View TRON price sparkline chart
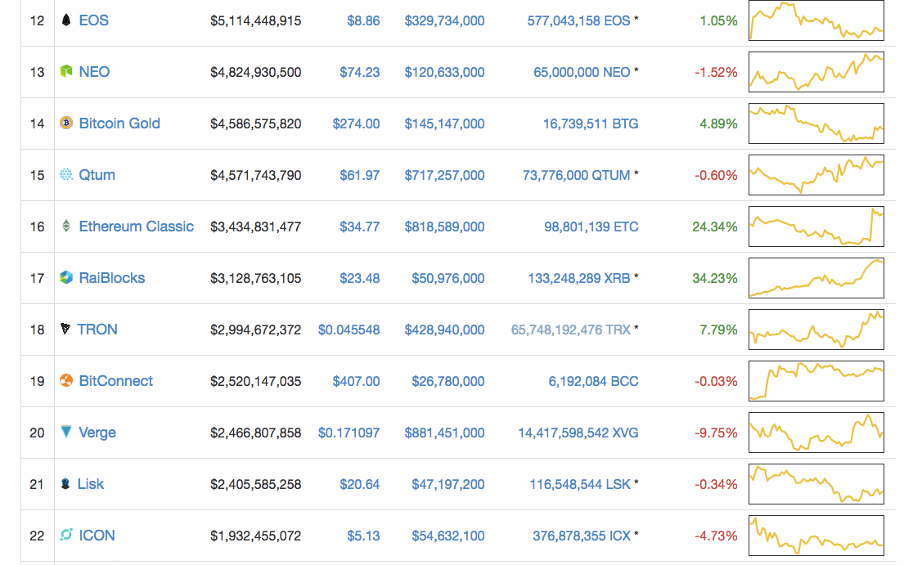Viewport: 904px width, 565px height. pos(816,330)
